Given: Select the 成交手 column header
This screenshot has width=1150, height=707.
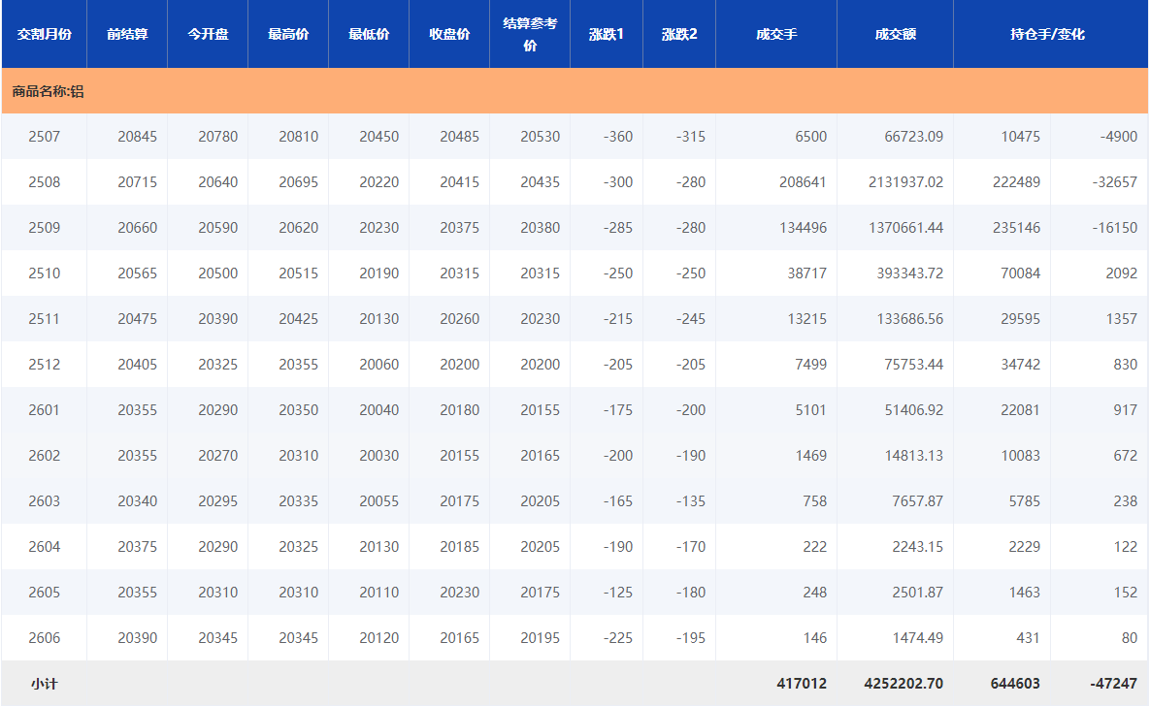Looking at the screenshot, I should point(776,34).
